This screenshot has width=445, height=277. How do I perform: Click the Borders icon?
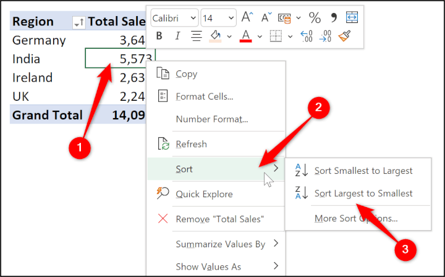pos(276,36)
